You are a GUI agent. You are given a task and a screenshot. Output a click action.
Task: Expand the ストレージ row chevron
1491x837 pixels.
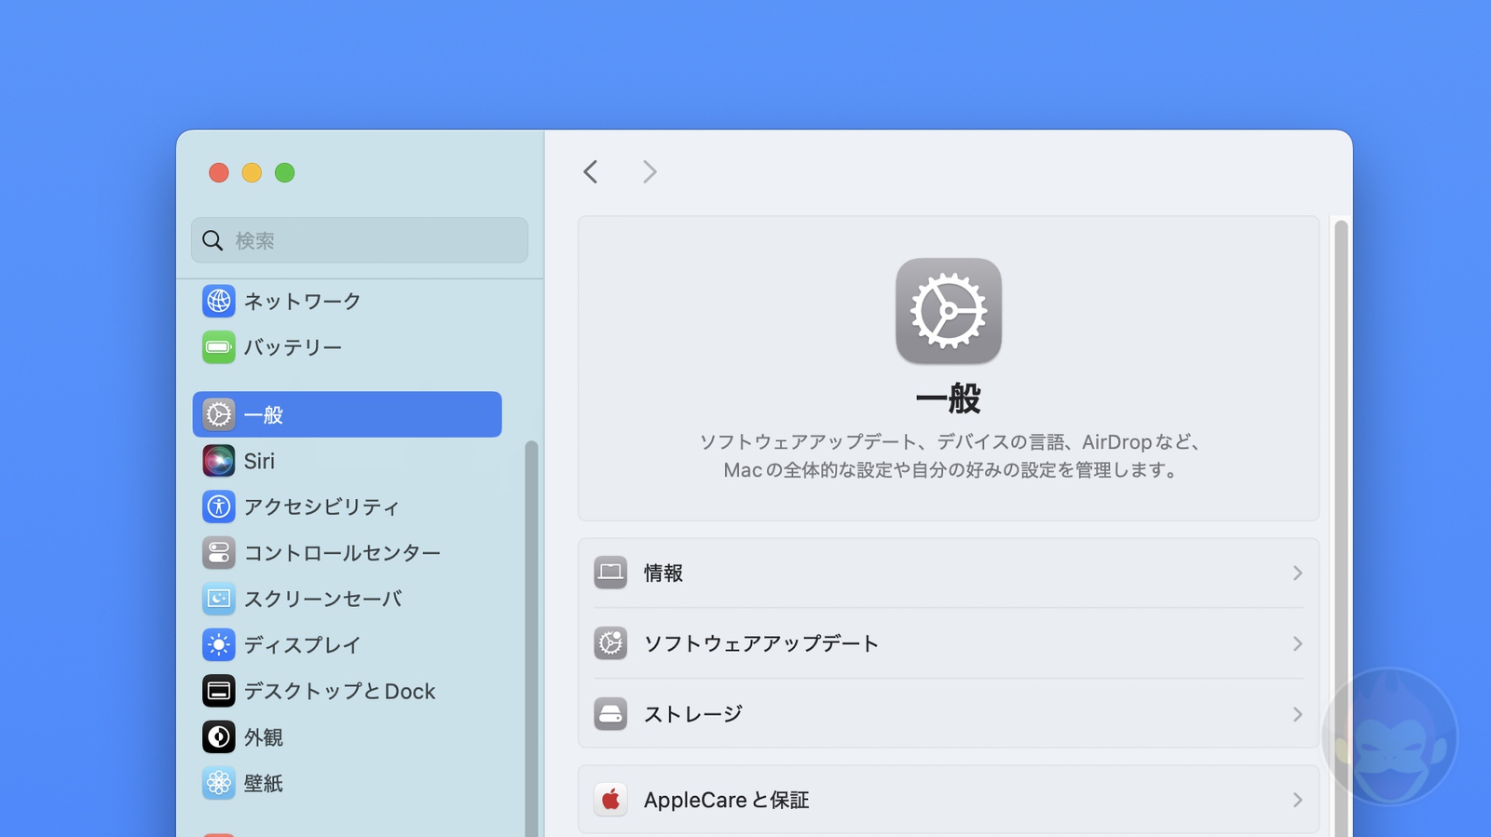(x=1297, y=714)
